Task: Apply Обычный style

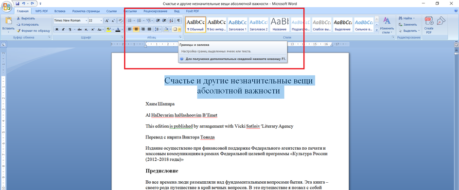Action: pyautogui.click(x=195, y=24)
